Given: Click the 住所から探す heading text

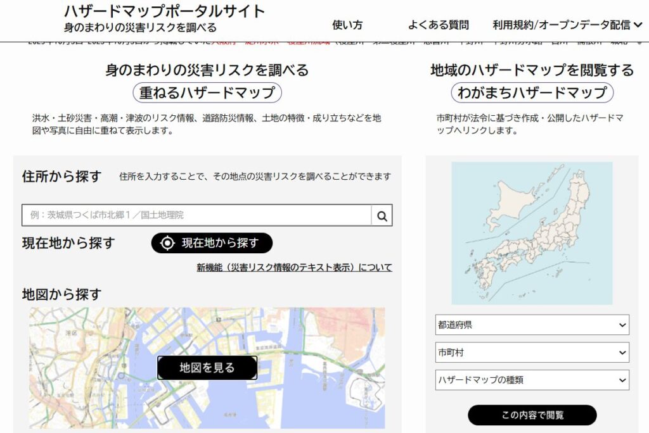Looking at the screenshot, I should coord(61,176).
